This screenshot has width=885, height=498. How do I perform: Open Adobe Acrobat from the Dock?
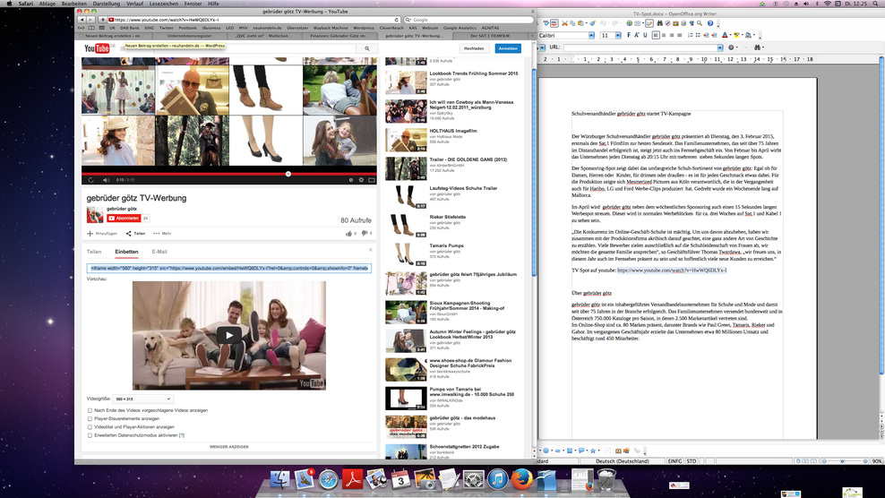353,479
